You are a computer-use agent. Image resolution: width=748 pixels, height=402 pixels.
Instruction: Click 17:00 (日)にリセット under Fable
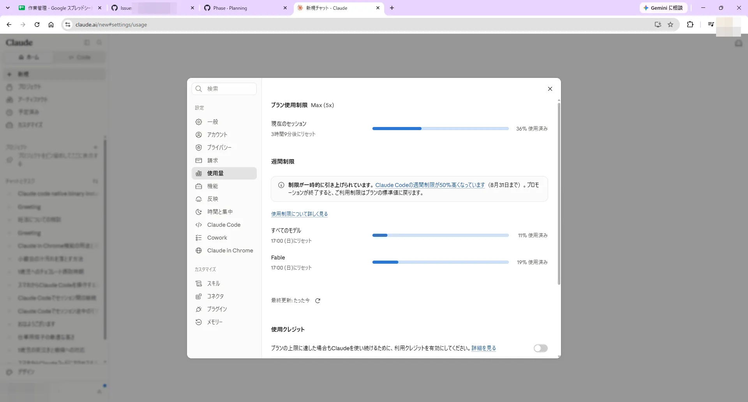(x=291, y=268)
